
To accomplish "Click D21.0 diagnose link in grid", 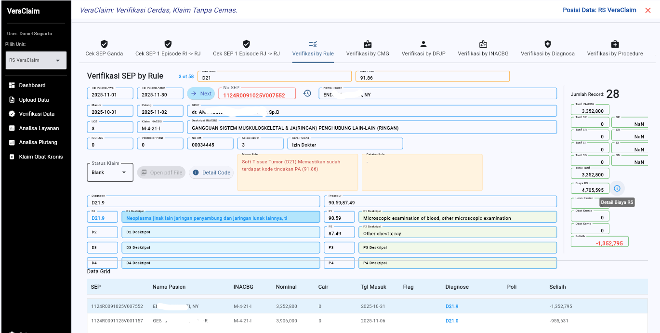I will tap(452, 321).
